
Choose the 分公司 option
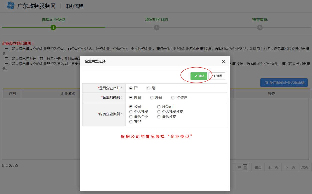click(159, 106)
